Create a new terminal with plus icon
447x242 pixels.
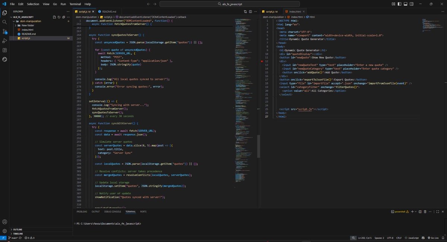(412, 211)
